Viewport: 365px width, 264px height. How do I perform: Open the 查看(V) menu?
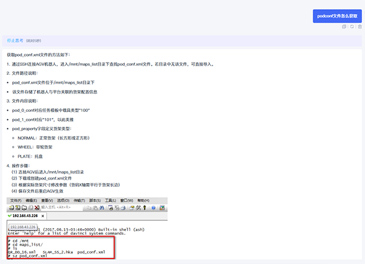[x=47, y=200]
